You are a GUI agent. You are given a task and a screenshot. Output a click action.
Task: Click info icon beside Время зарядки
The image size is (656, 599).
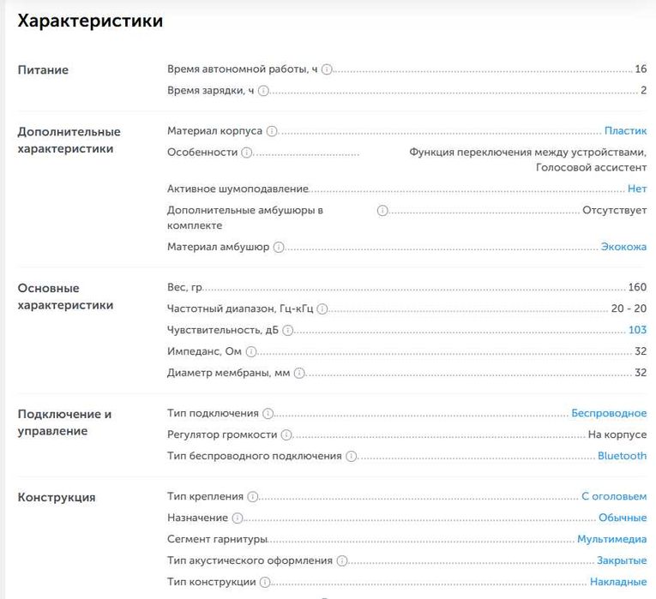click(263, 90)
